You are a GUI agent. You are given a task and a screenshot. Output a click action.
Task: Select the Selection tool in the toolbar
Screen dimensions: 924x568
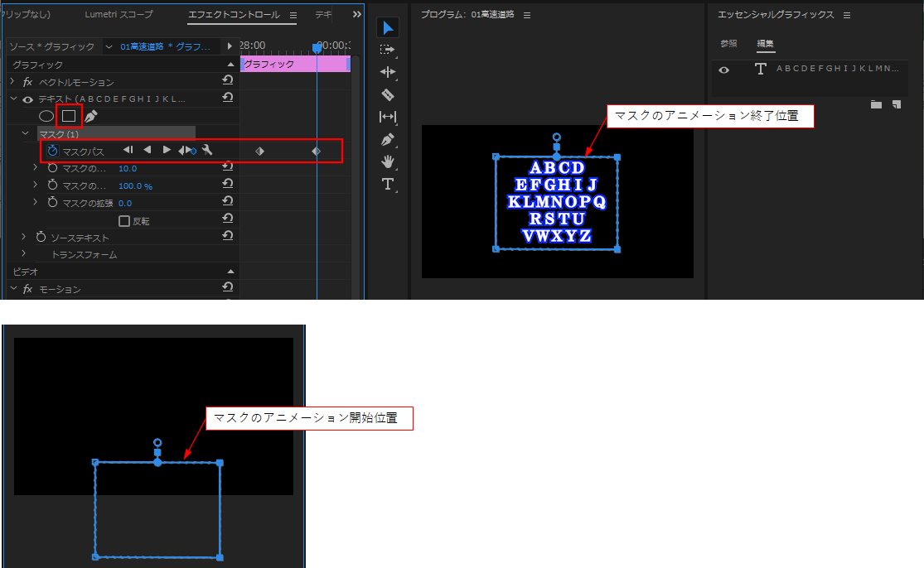click(388, 27)
